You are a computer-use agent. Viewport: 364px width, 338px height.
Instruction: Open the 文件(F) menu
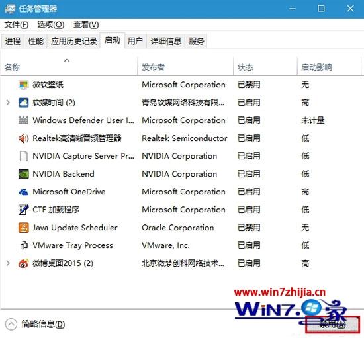(x=17, y=25)
